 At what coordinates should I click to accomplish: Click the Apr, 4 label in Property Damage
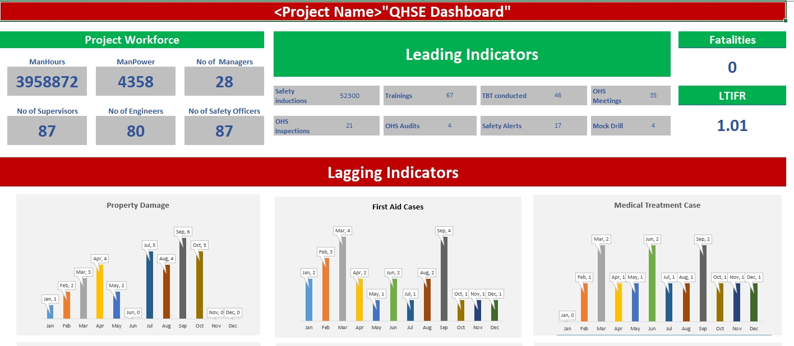tap(100, 259)
